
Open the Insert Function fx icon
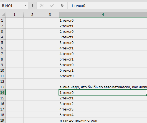(62, 6)
